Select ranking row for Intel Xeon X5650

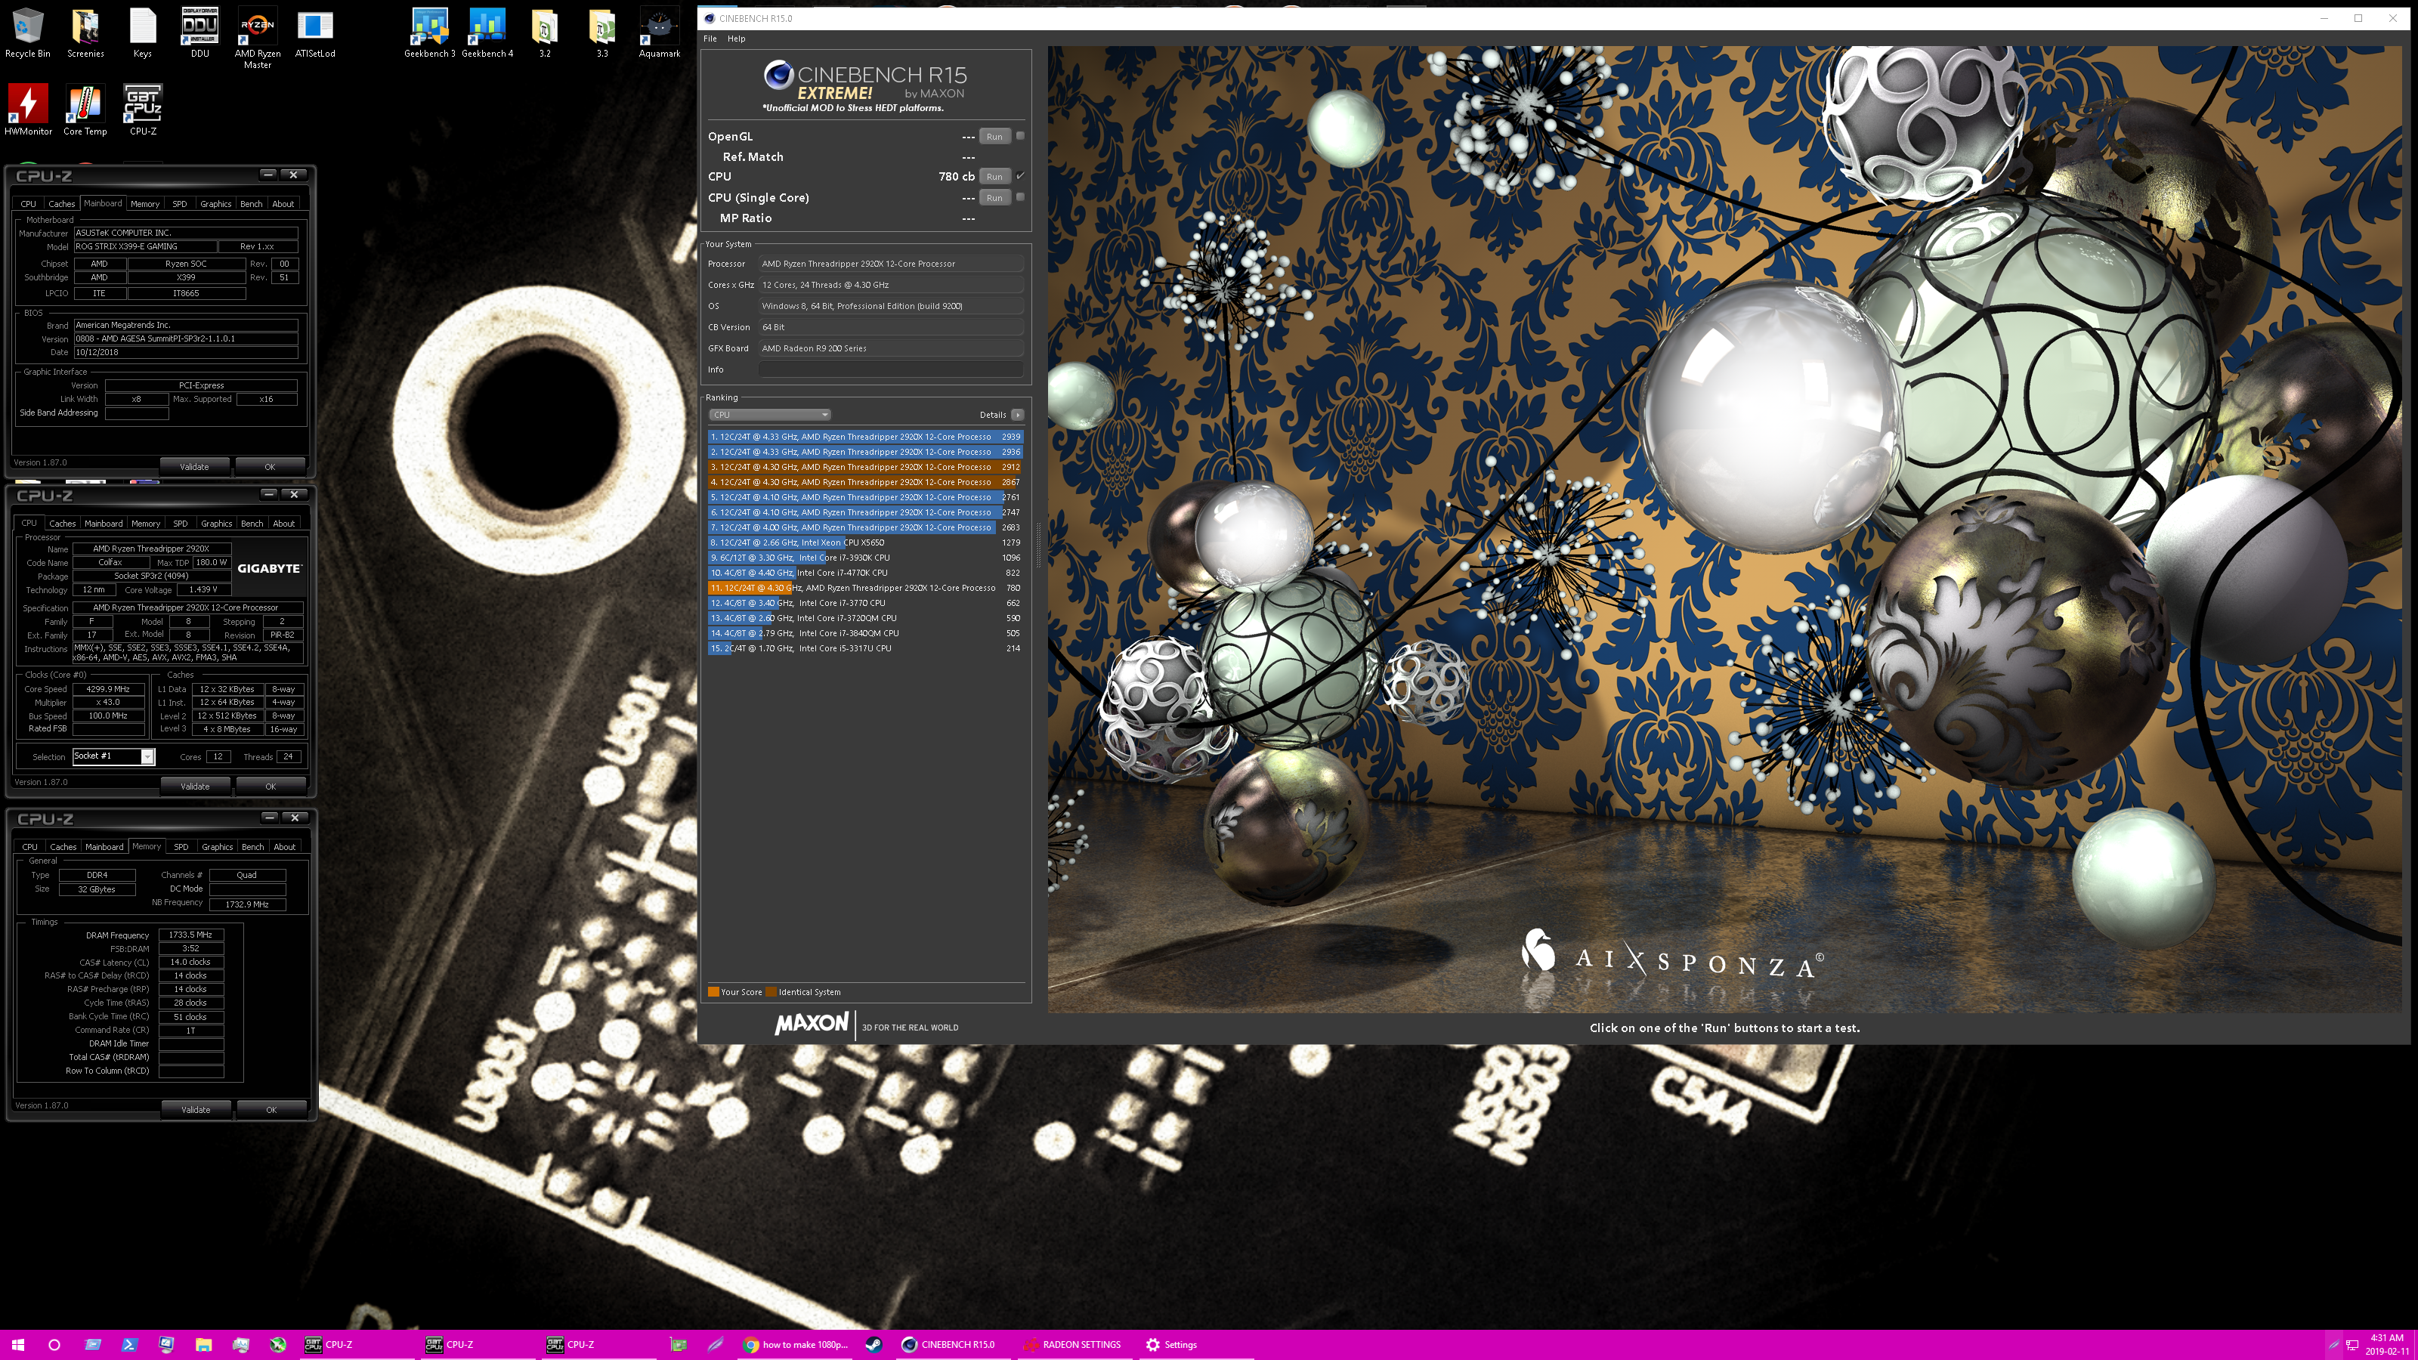[x=865, y=542]
